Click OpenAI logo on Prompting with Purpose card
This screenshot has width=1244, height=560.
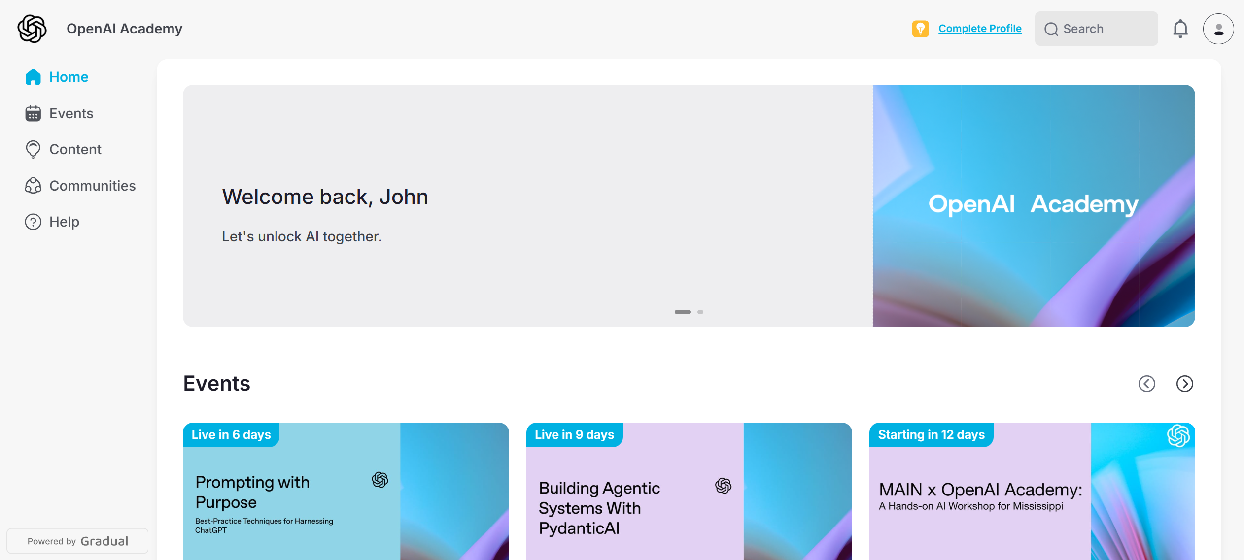tap(380, 480)
